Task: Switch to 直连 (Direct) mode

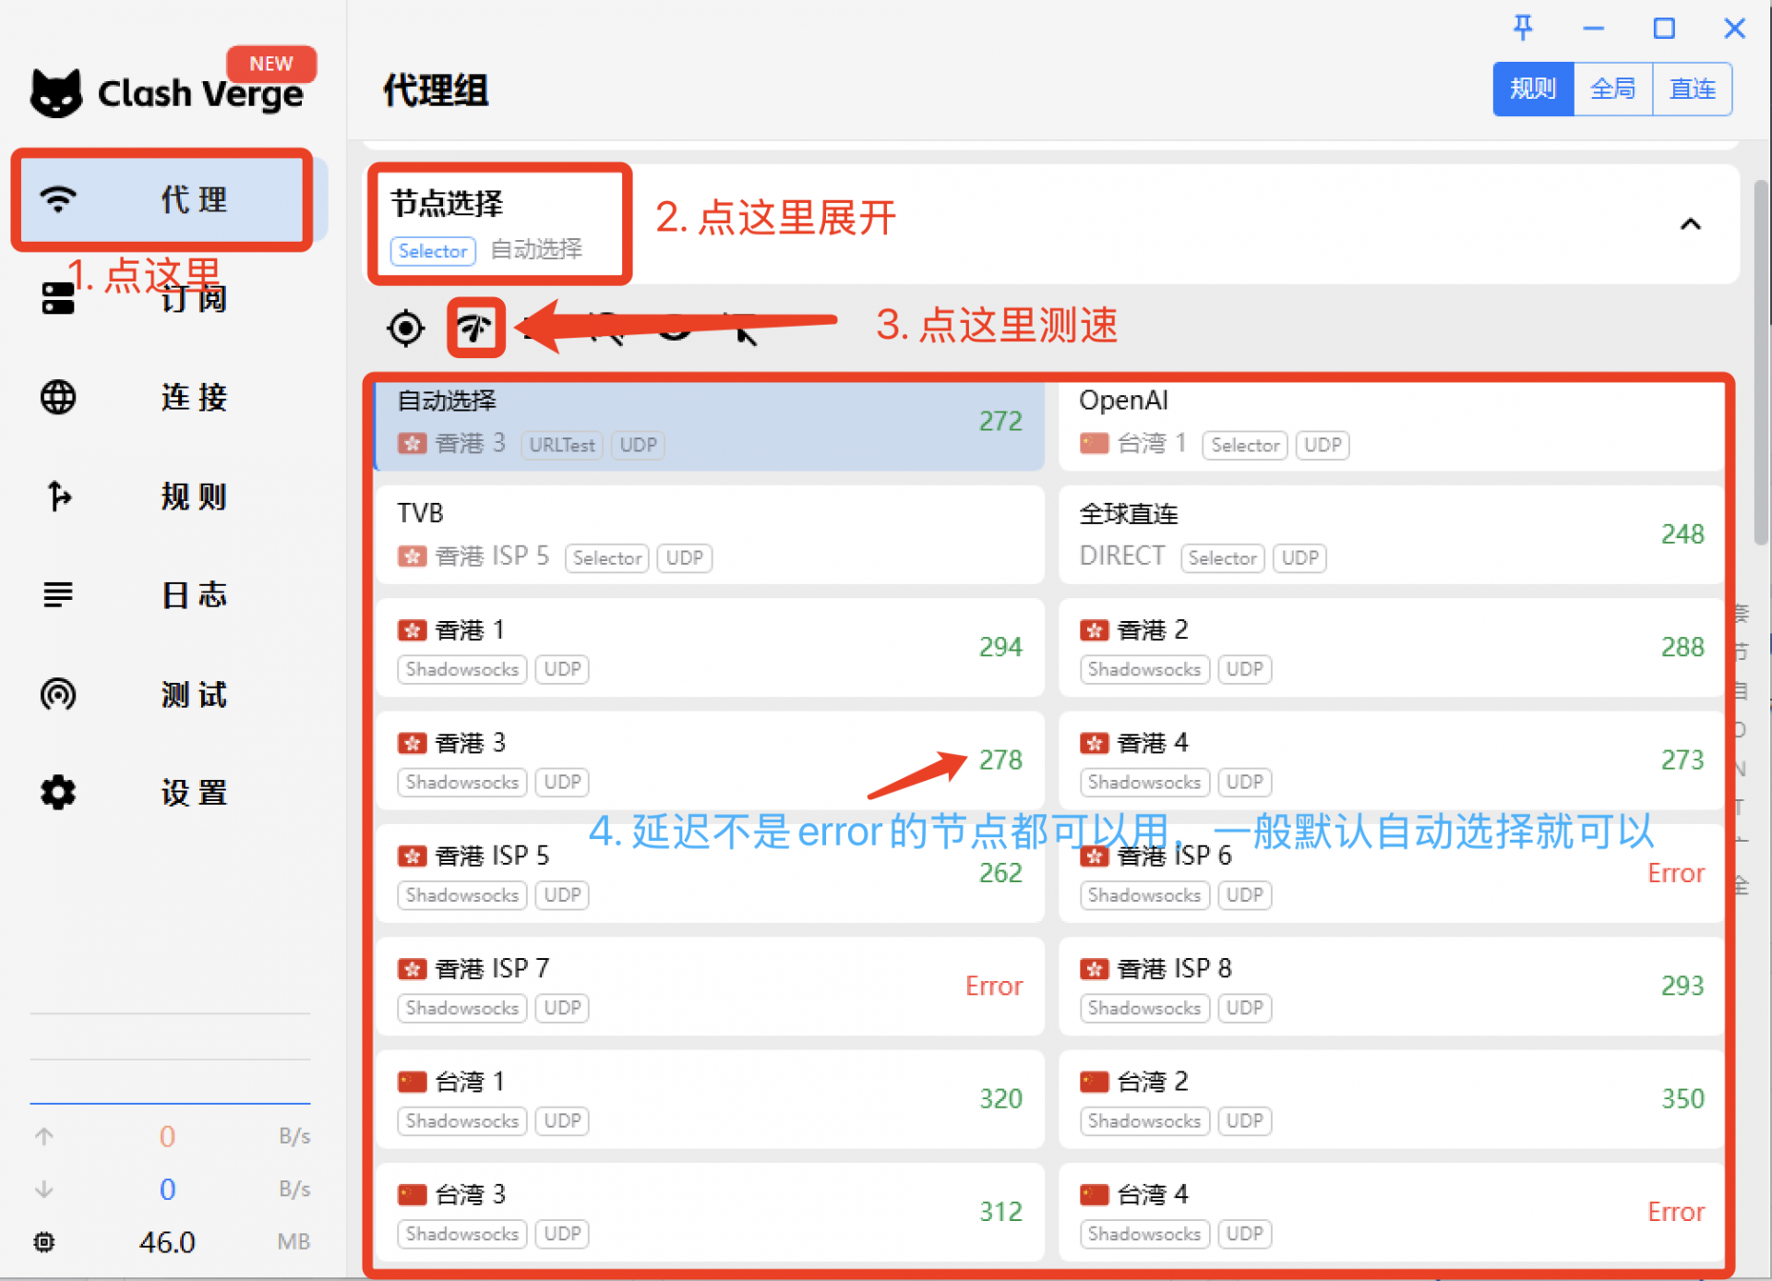Action: point(1692,89)
